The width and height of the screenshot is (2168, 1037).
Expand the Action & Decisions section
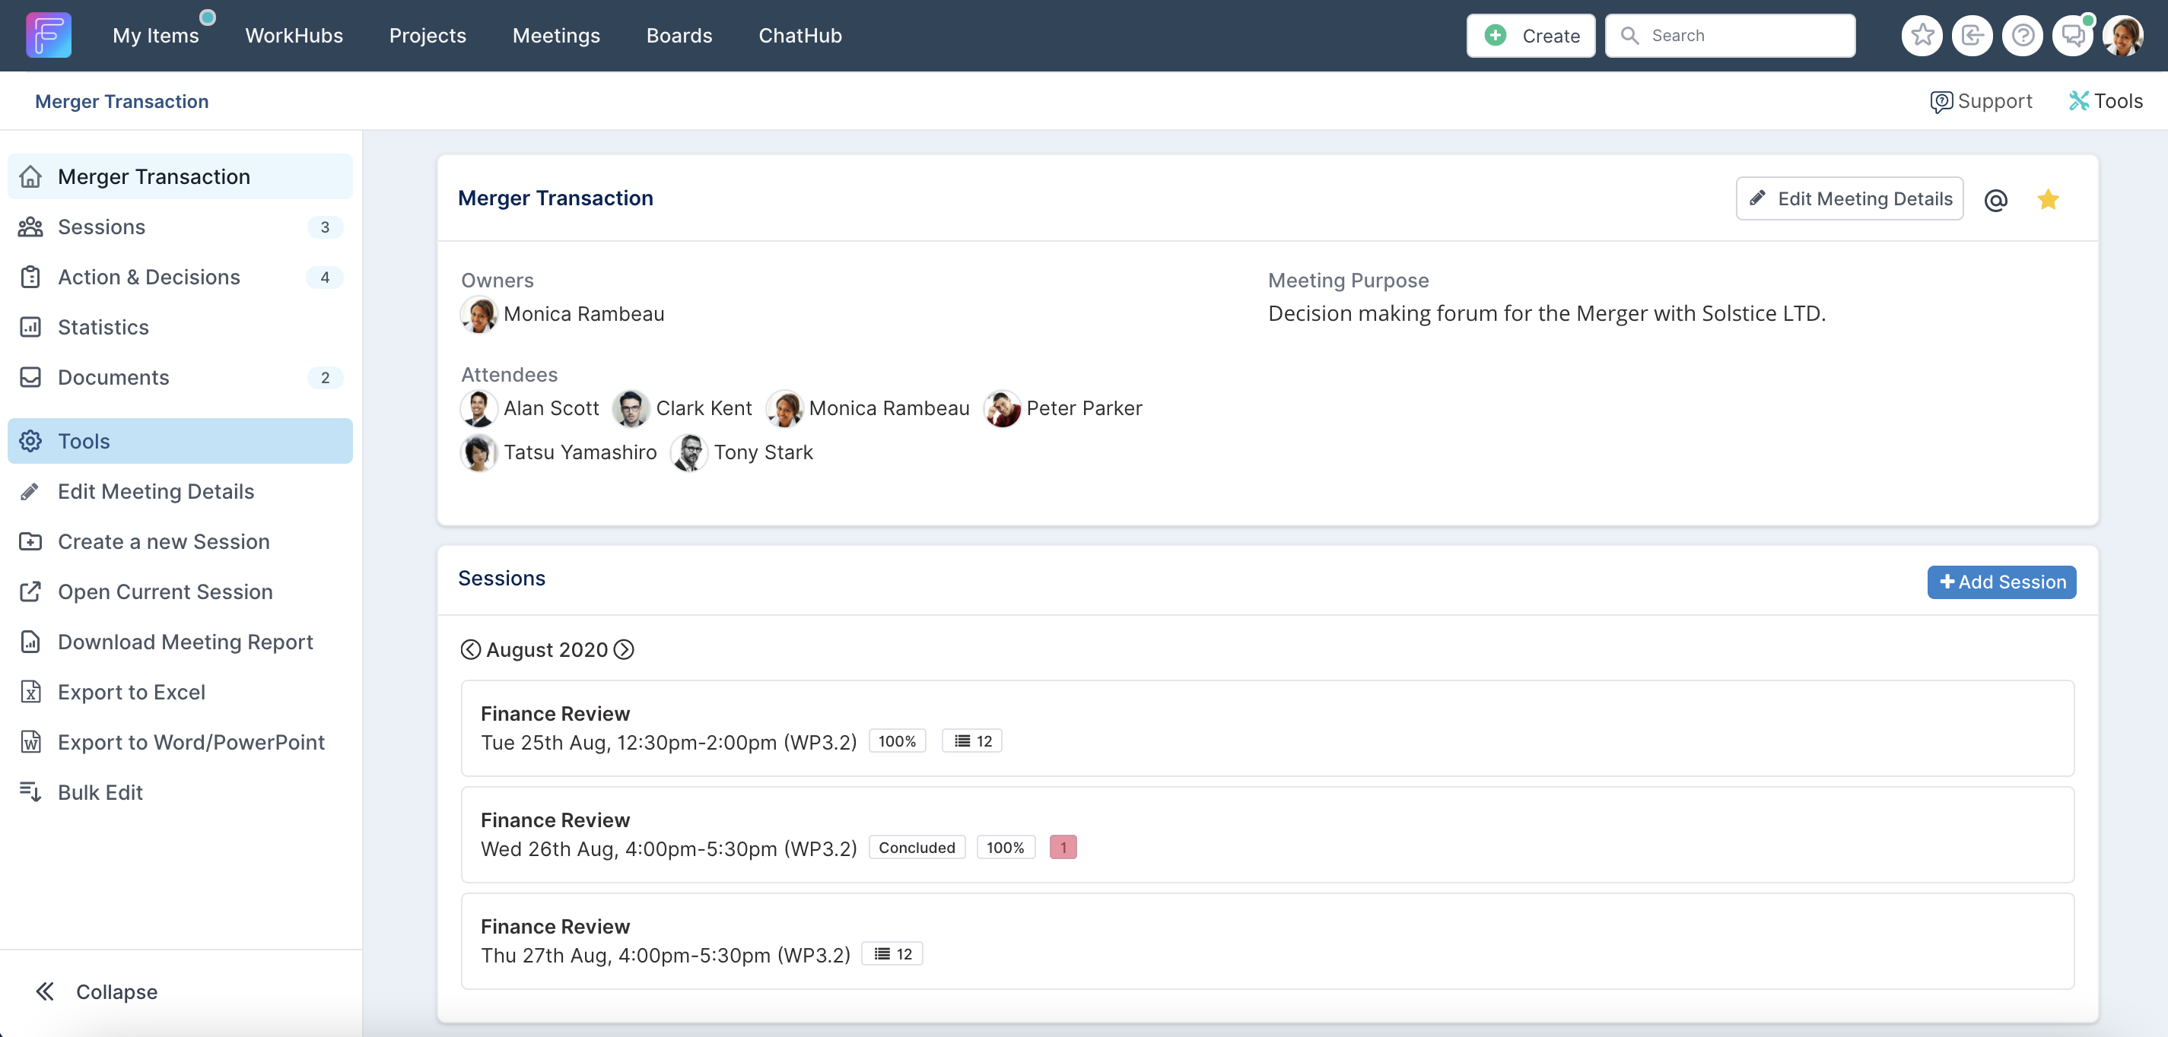[149, 277]
